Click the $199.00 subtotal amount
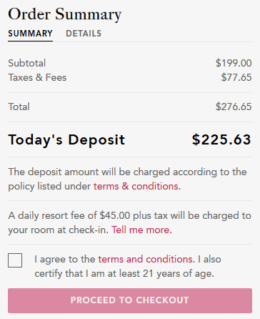The width and height of the screenshot is (260, 319). point(234,63)
